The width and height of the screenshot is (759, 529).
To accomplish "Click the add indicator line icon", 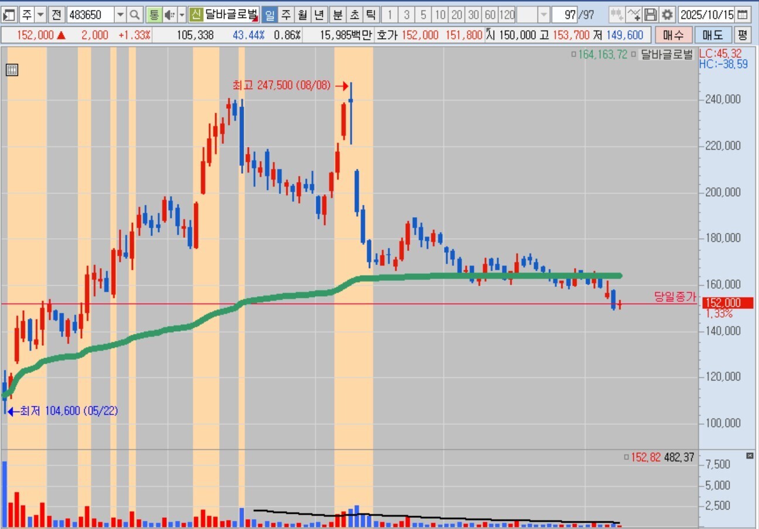I will pos(634,15).
